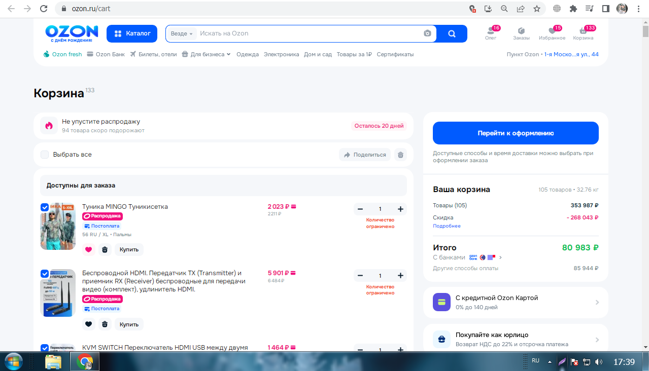Open the Беспроводной HDMI product title

[x=164, y=281]
